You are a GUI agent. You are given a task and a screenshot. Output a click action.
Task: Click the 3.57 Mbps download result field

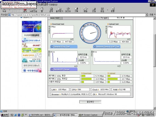click(x=56, y=42)
